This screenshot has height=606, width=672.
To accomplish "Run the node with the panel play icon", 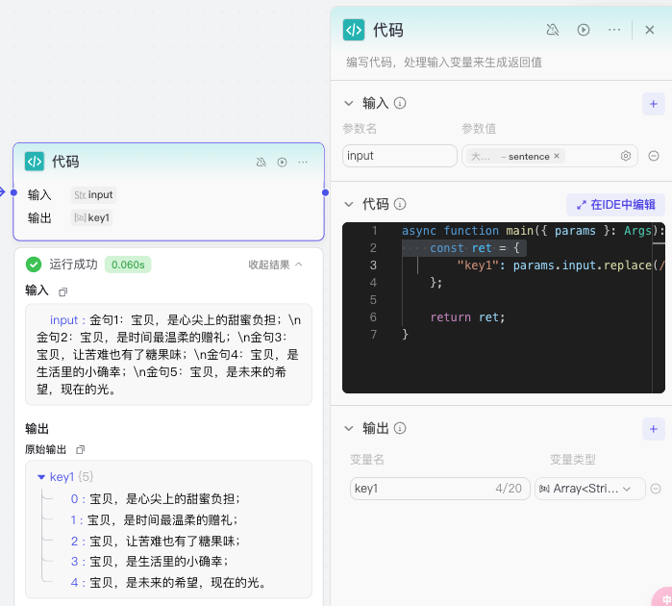I will (x=584, y=30).
